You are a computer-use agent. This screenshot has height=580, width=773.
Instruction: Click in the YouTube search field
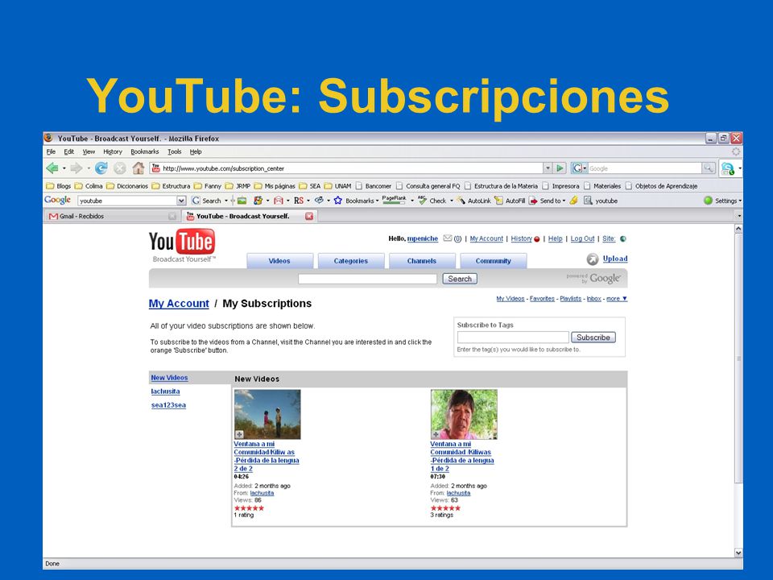[367, 280]
